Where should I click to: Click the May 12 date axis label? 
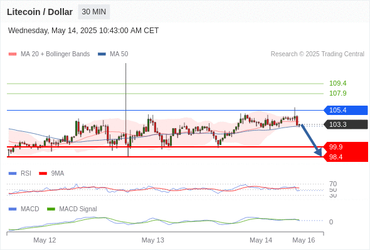point(45,240)
